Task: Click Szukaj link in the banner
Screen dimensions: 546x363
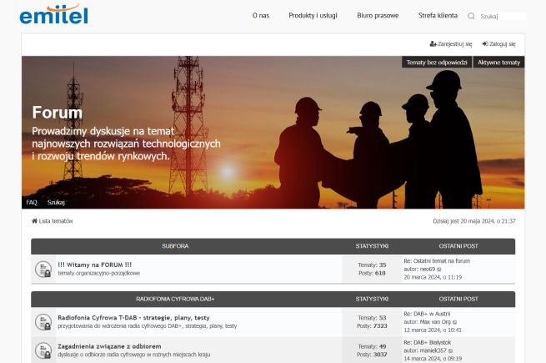Action: point(56,202)
